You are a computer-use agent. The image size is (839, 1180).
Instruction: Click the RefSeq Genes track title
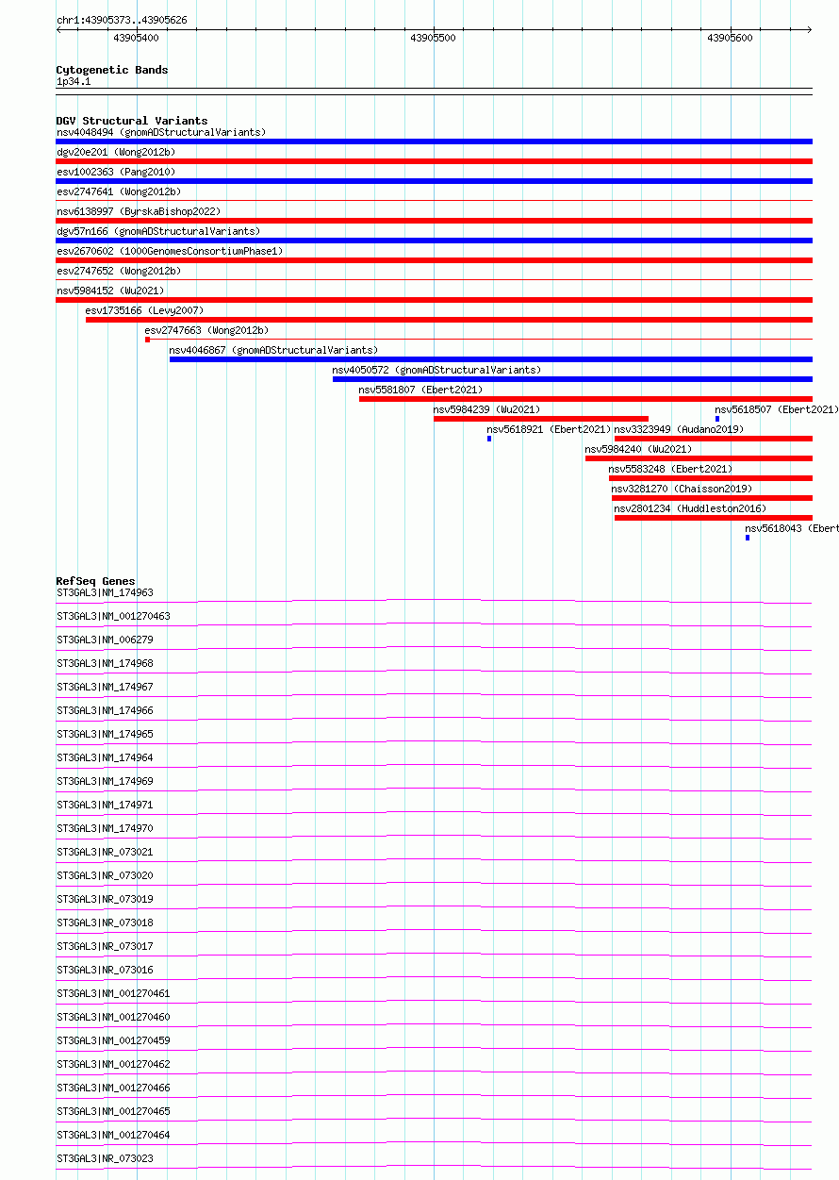95,581
